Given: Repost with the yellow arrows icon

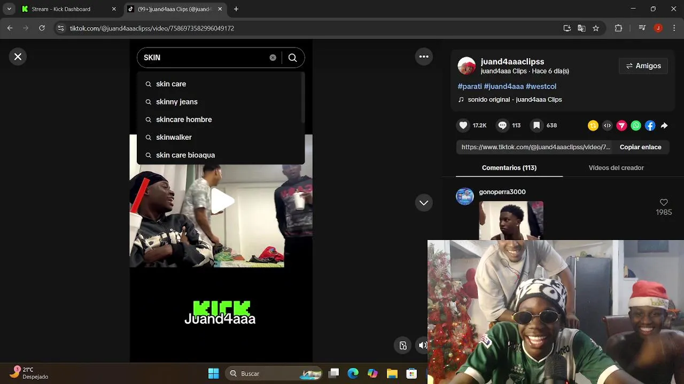Looking at the screenshot, I should (593, 125).
